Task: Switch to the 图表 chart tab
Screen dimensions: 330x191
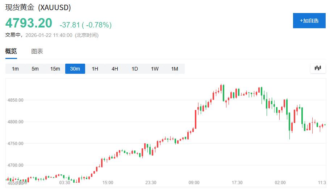Action: click(37, 51)
